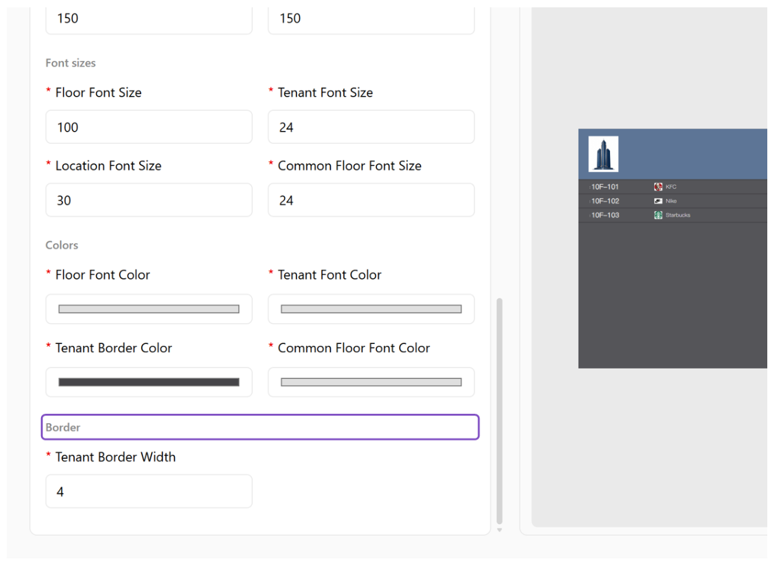Click the KFC logo icon in the preview
774x565 pixels.
[x=658, y=187]
